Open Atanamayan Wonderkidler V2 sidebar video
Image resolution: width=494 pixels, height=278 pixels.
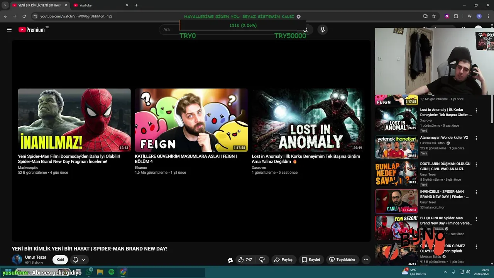[444, 137]
